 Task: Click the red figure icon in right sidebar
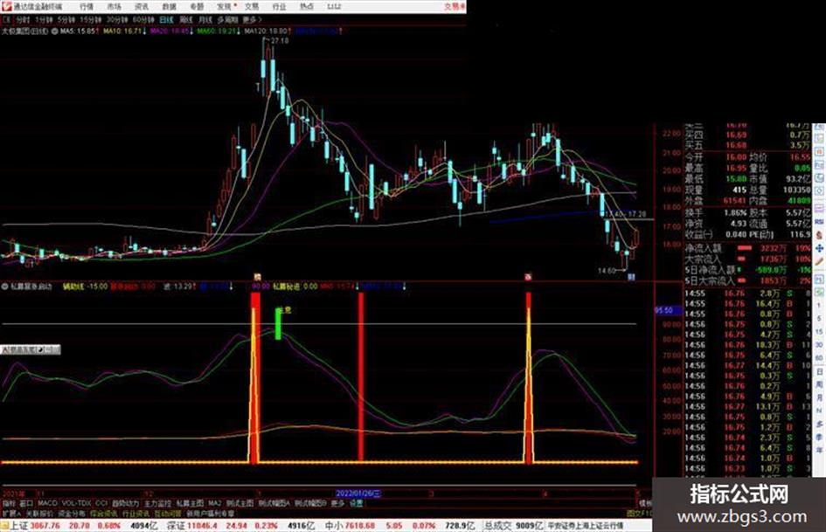(x=819, y=235)
